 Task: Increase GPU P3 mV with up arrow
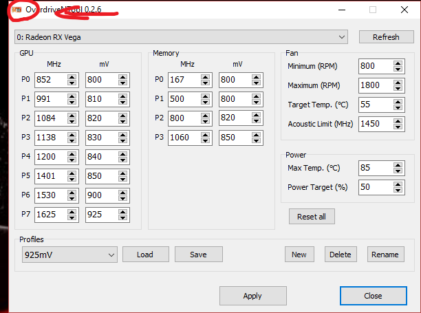pyautogui.click(x=122, y=135)
